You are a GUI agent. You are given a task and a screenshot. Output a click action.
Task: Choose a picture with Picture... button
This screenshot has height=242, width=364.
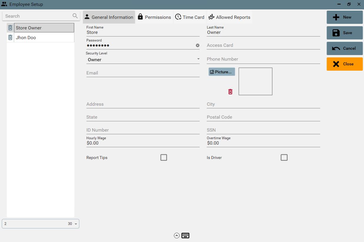pyautogui.click(x=222, y=72)
